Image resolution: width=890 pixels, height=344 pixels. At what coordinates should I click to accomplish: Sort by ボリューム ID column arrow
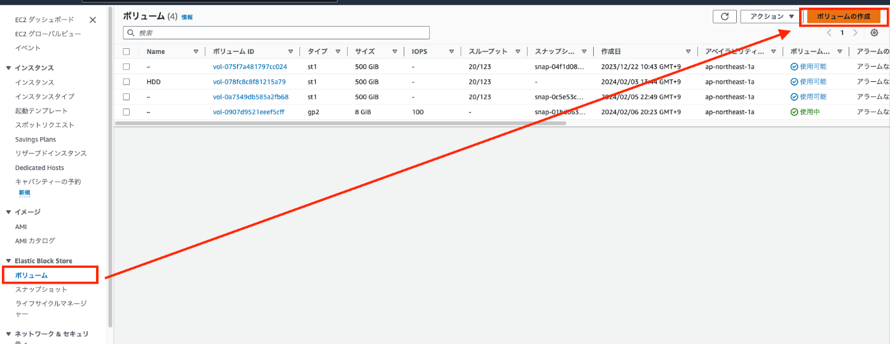291,51
